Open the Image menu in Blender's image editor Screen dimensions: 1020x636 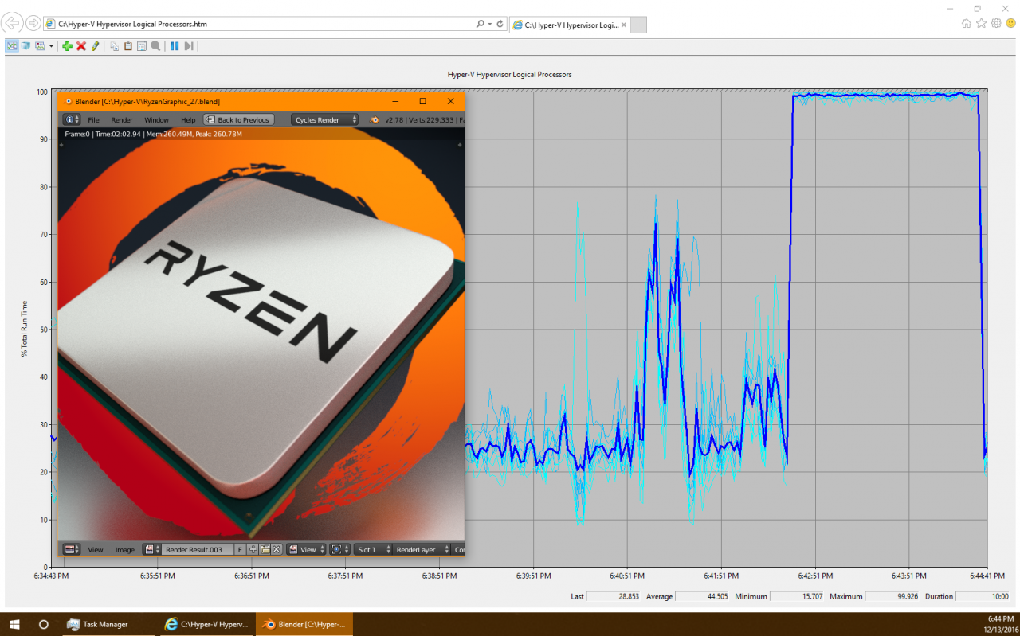[125, 550]
